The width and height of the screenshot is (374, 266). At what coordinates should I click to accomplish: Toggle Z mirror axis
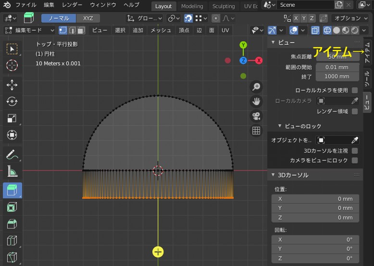pyautogui.click(x=312, y=18)
